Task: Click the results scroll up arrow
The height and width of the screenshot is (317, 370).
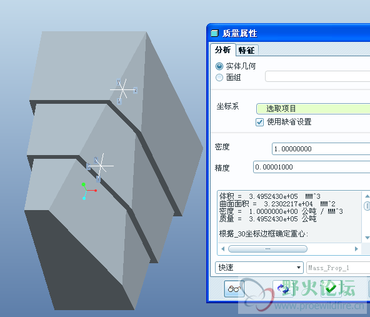Action: (x=367, y=196)
